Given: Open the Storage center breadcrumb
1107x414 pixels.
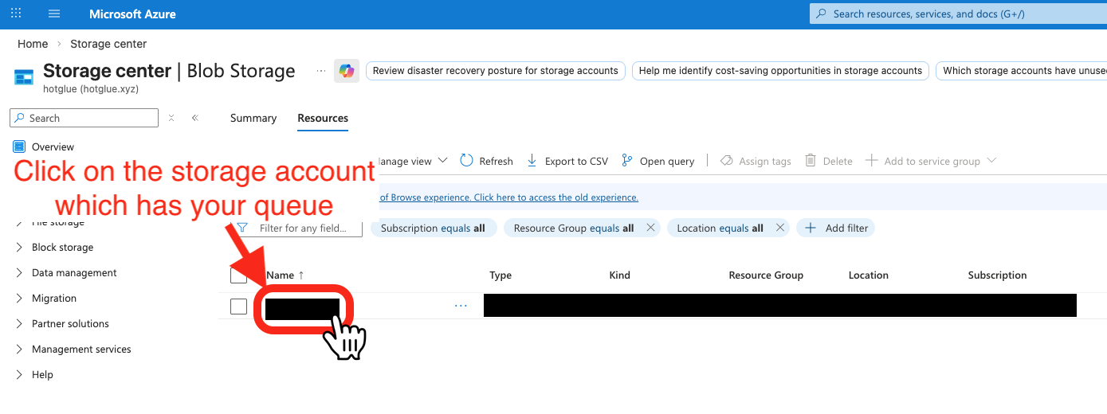Looking at the screenshot, I should (108, 44).
